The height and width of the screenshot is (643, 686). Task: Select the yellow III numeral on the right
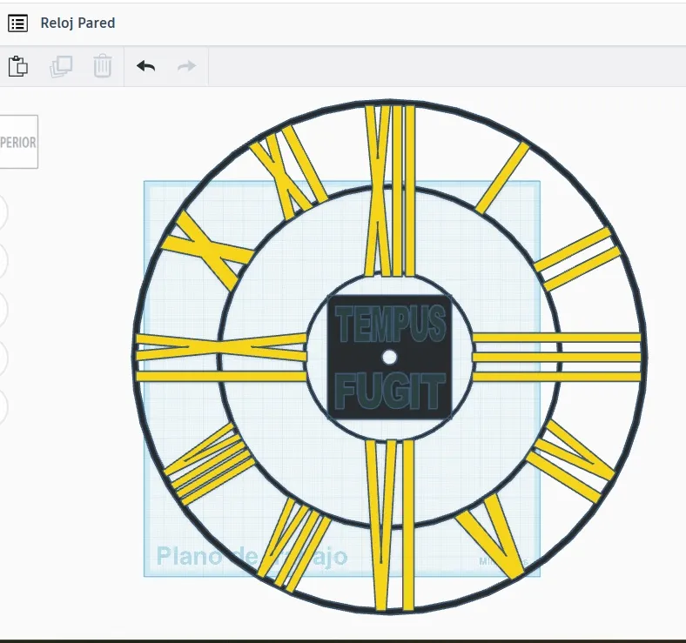pyautogui.click(x=557, y=358)
